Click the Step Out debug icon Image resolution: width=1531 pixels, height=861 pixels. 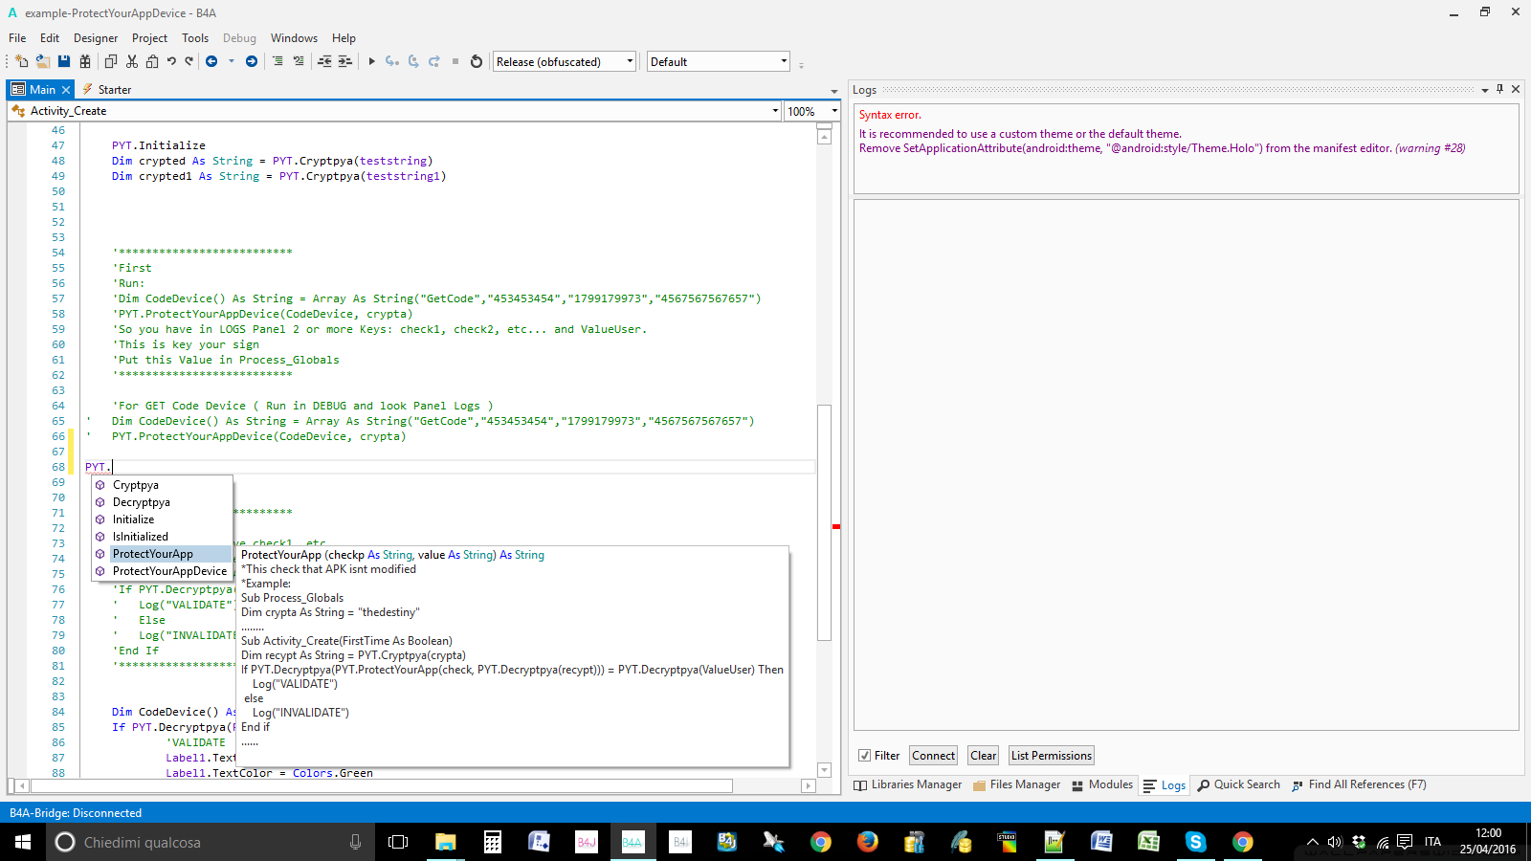pos(434,61)
